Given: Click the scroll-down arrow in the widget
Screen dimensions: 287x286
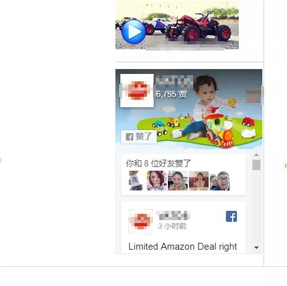Looking at the screenshot, I should (x=256, y=248).
